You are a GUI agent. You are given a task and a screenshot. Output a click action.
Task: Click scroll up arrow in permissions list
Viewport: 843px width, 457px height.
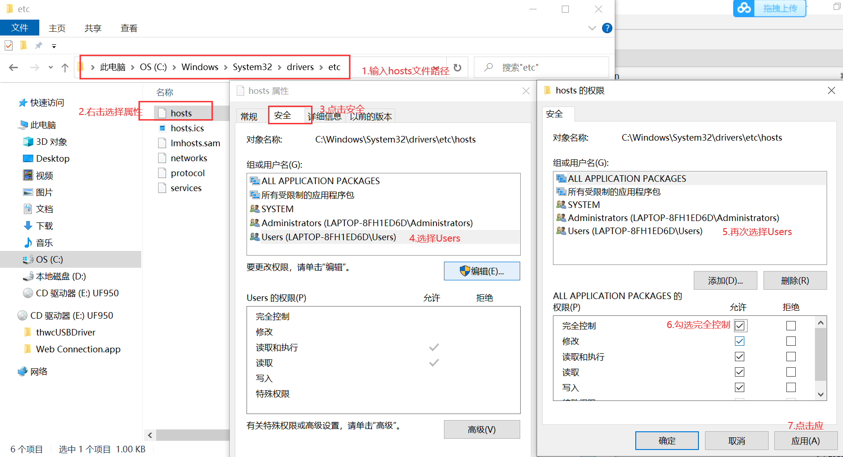(821, 322)
